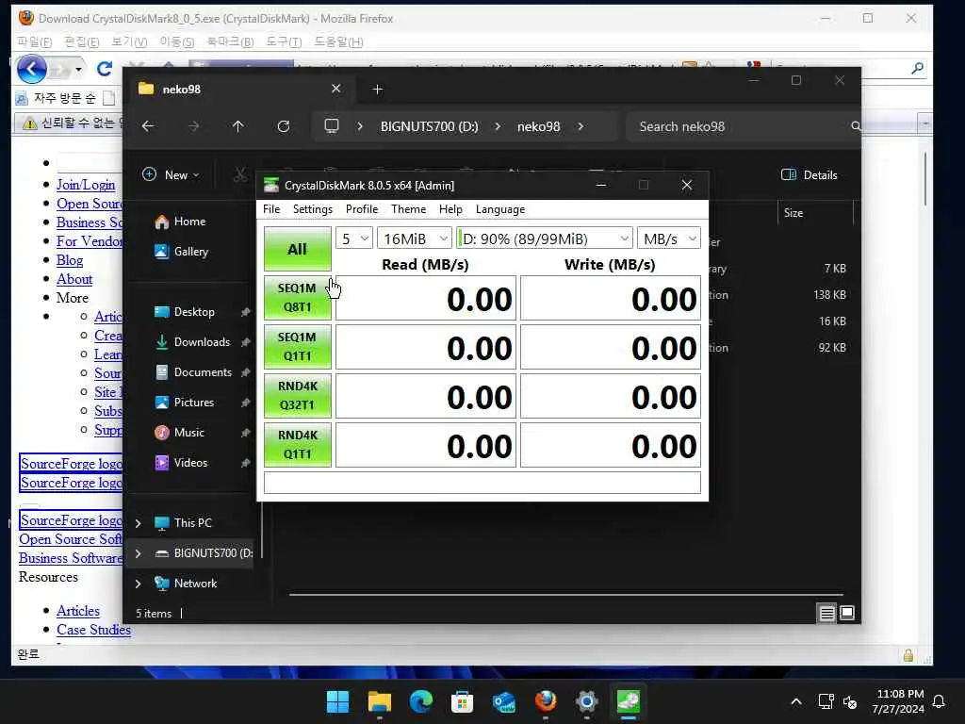This screenshot has height=724, width=965.
Task: Go back in Firefox
Action: (x=31, y=68)
